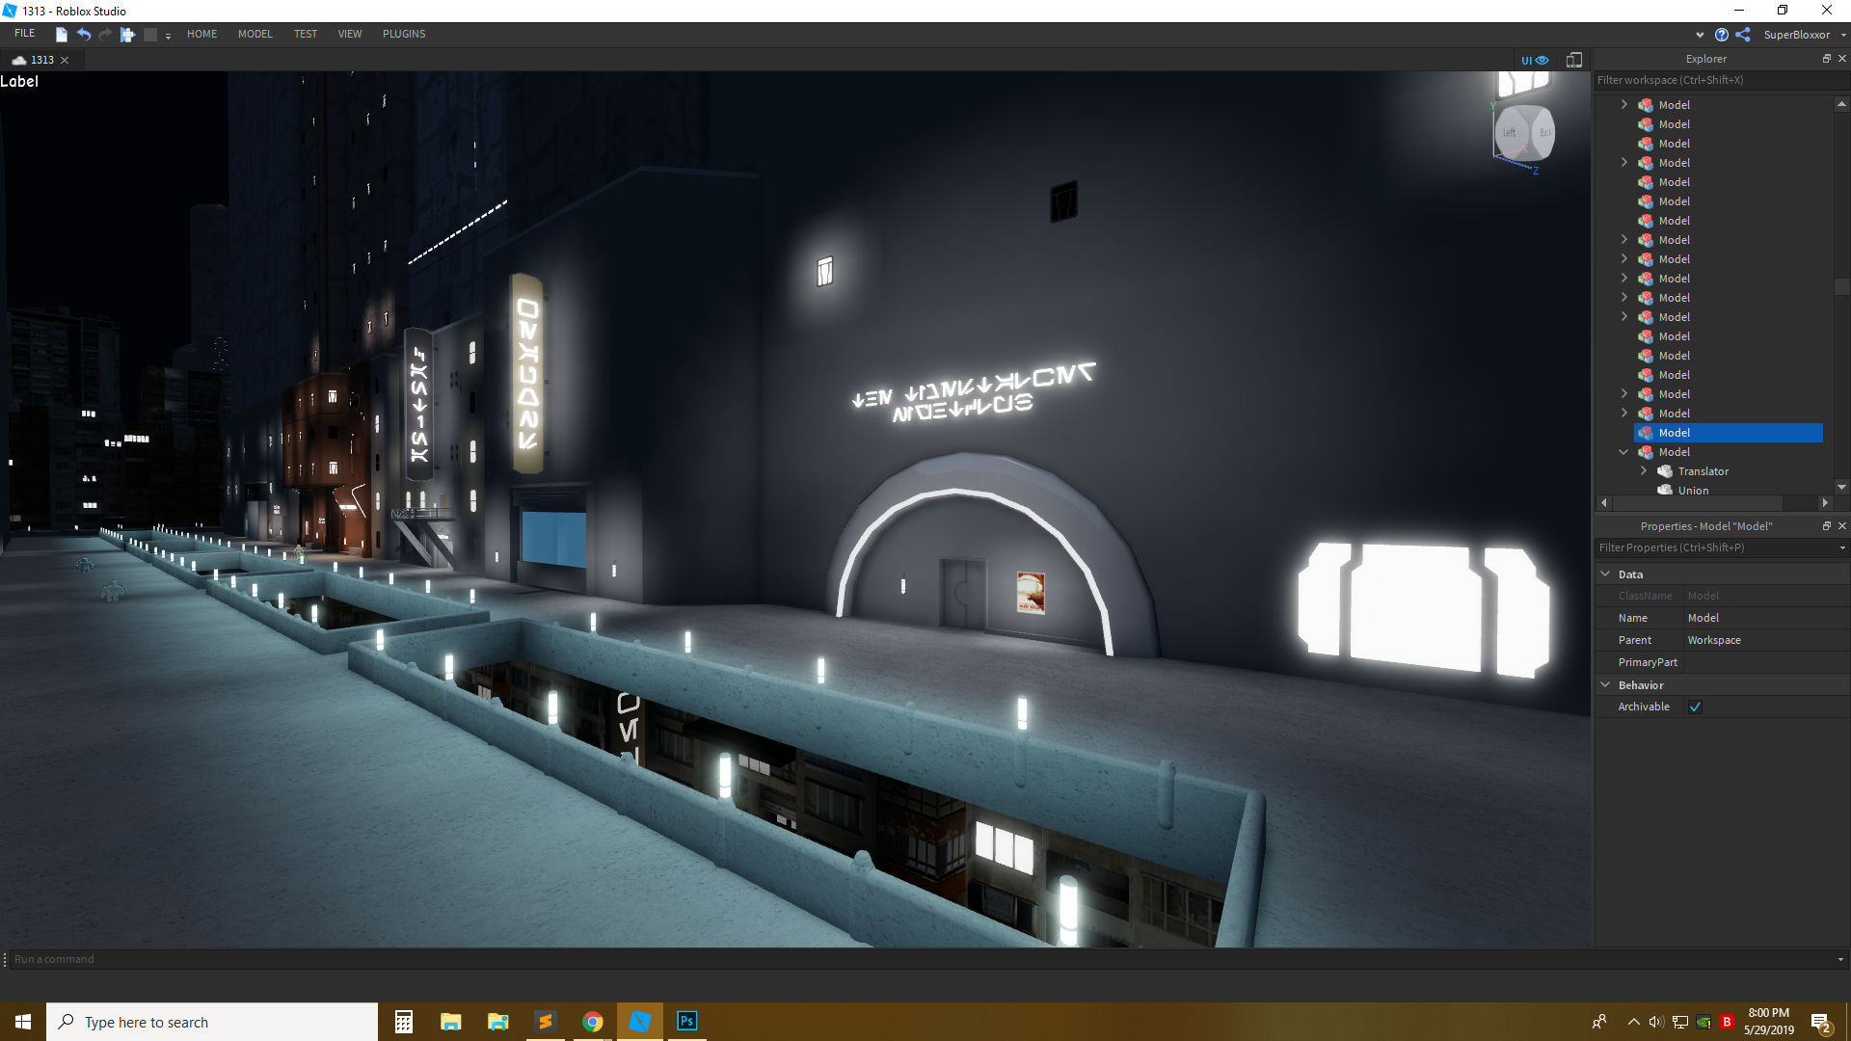Screen dimensions: 1851x1041
Task: Expand the Translator tree item
Action: coord(1644,471)
